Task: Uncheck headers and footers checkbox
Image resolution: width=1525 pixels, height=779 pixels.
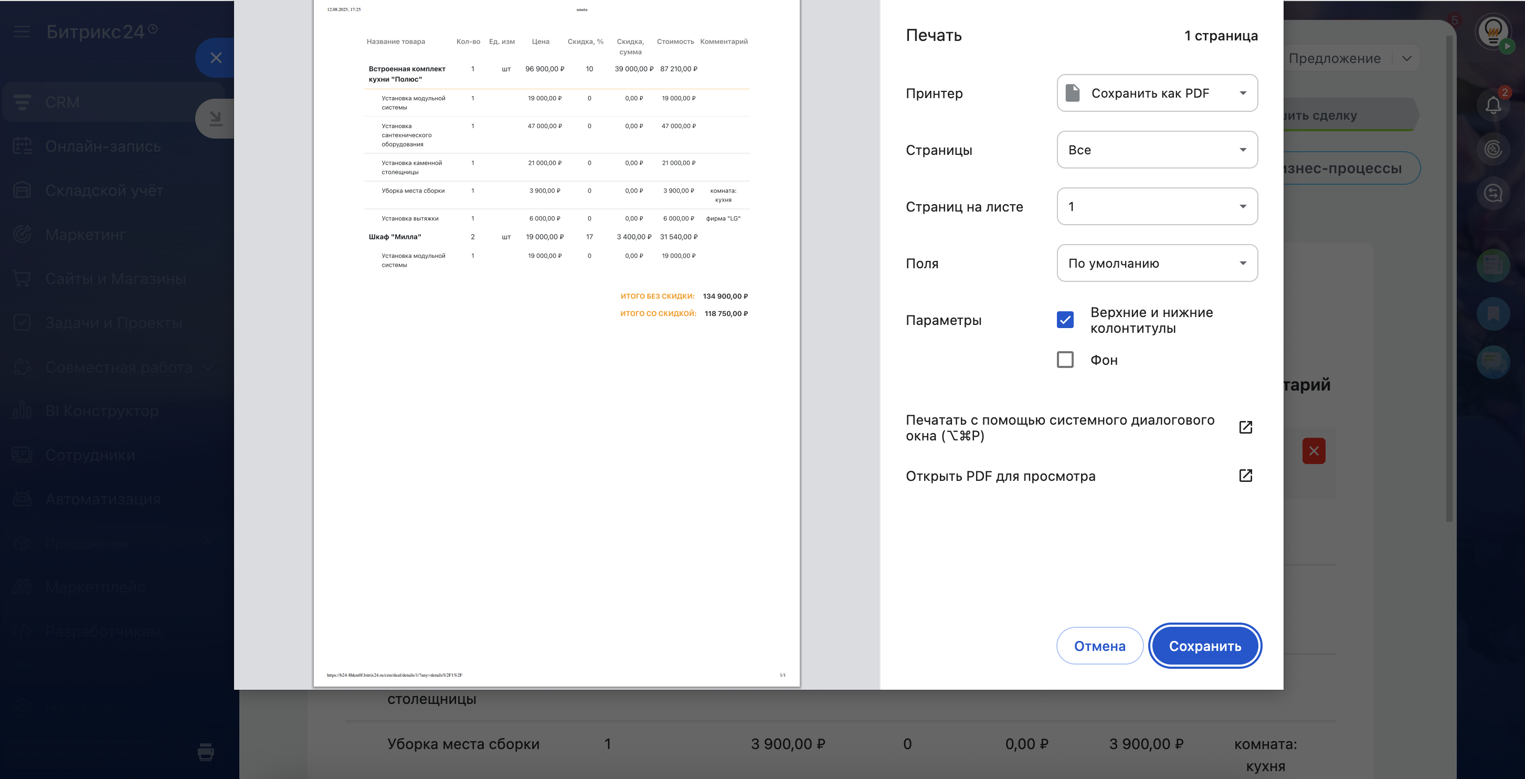Action: click(1064, 320)
